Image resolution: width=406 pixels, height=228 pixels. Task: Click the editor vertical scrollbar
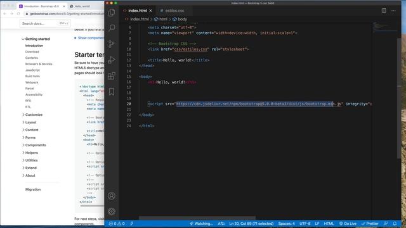(x=399, y=98)
